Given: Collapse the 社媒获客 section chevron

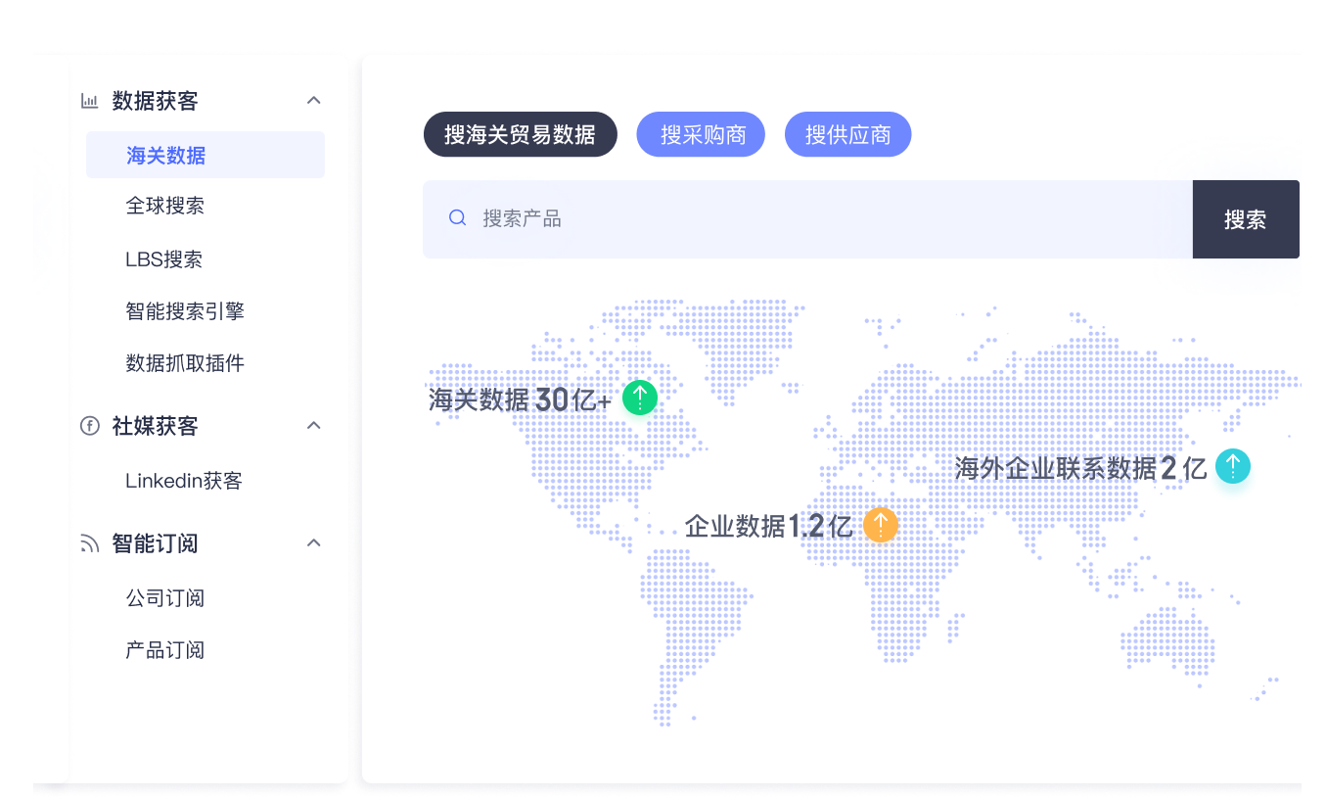Looking at the screenshot, I should (x=313, y=426).
